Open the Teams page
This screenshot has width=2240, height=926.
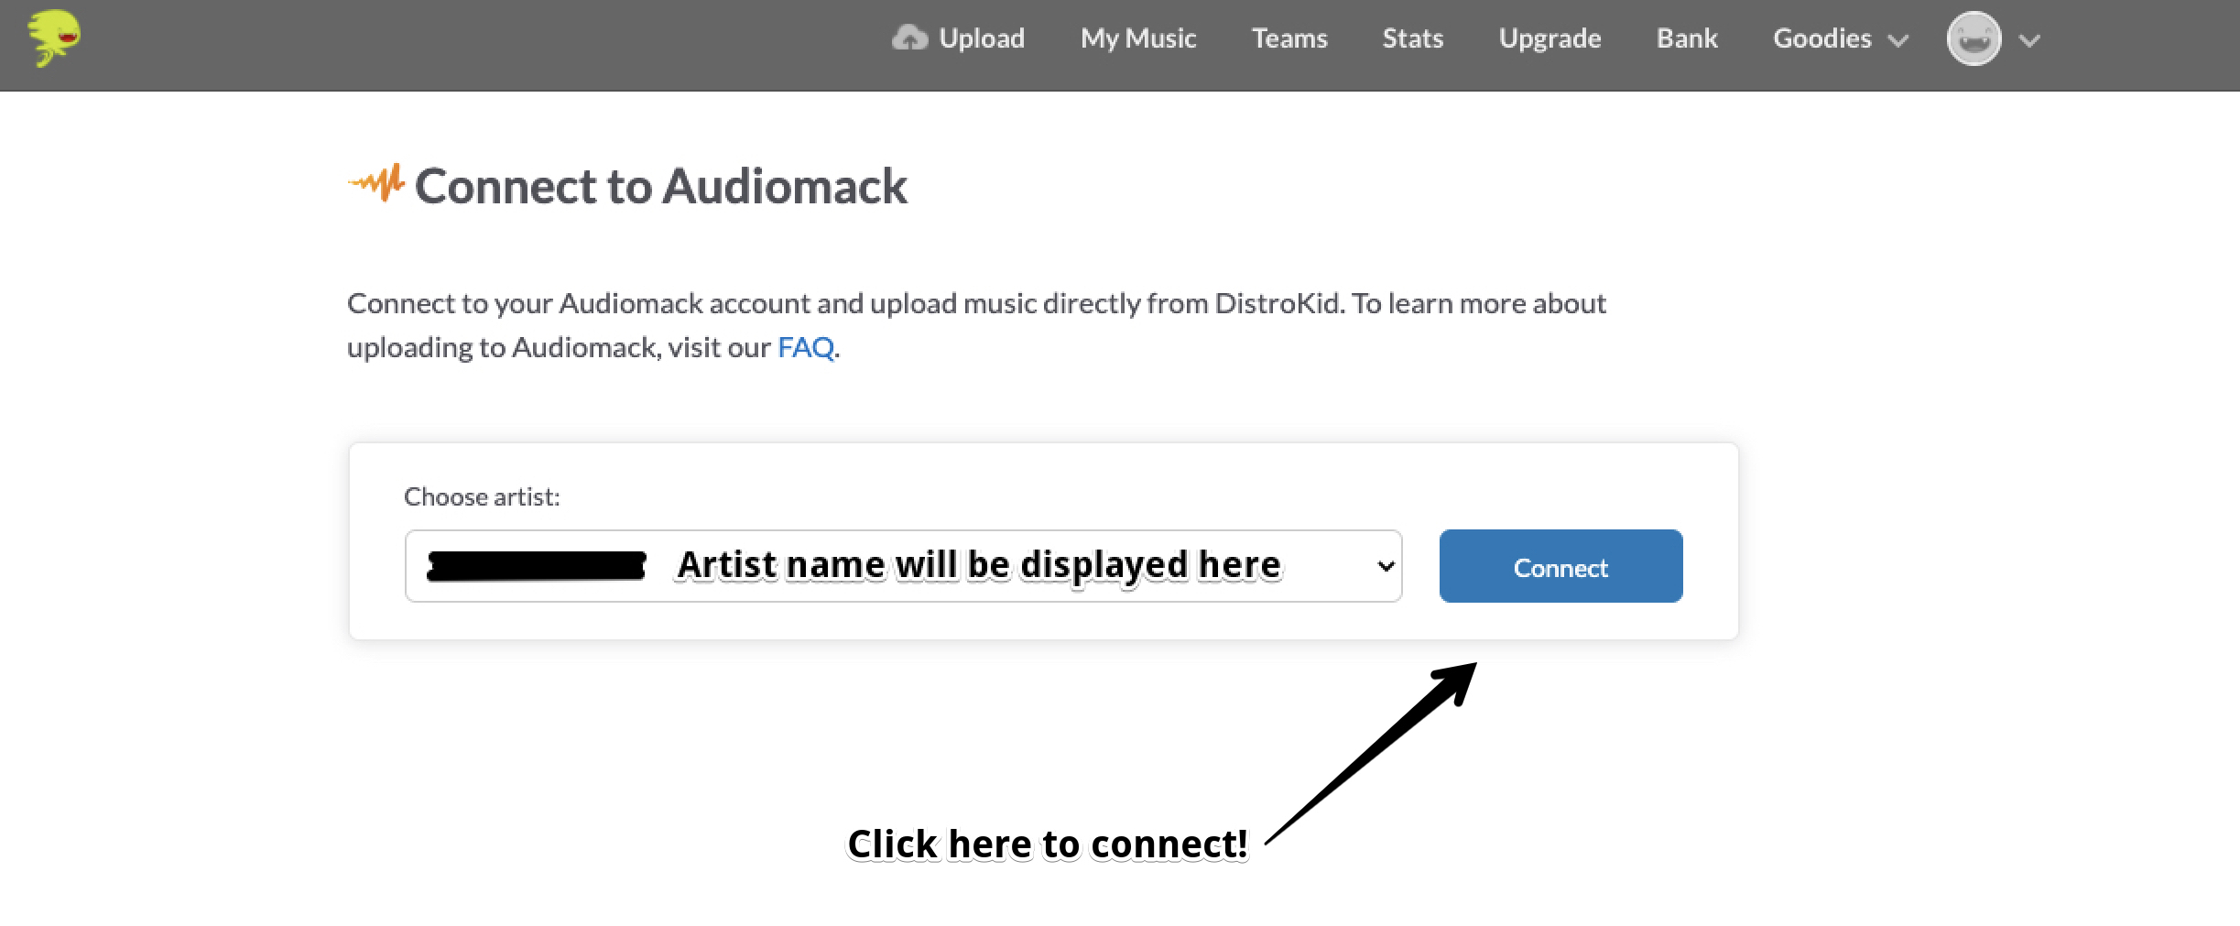click(1289, 38)
